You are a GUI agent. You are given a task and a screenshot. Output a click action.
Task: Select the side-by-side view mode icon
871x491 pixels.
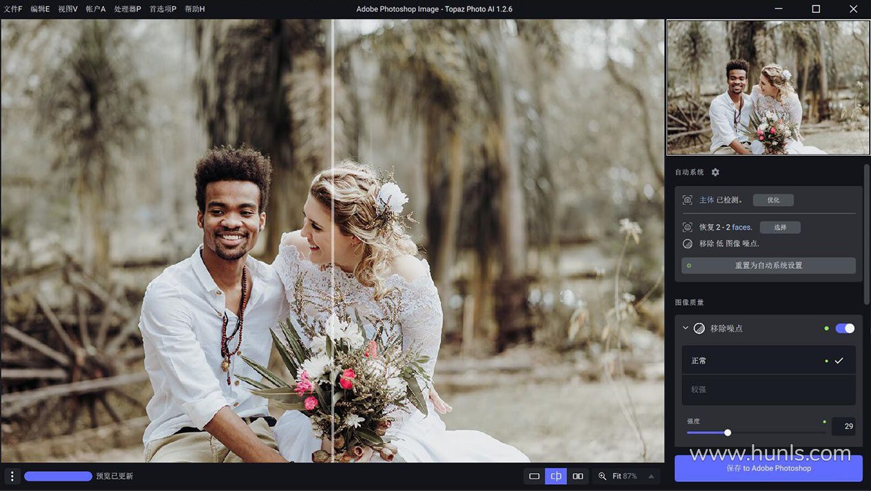click(578, 476)
